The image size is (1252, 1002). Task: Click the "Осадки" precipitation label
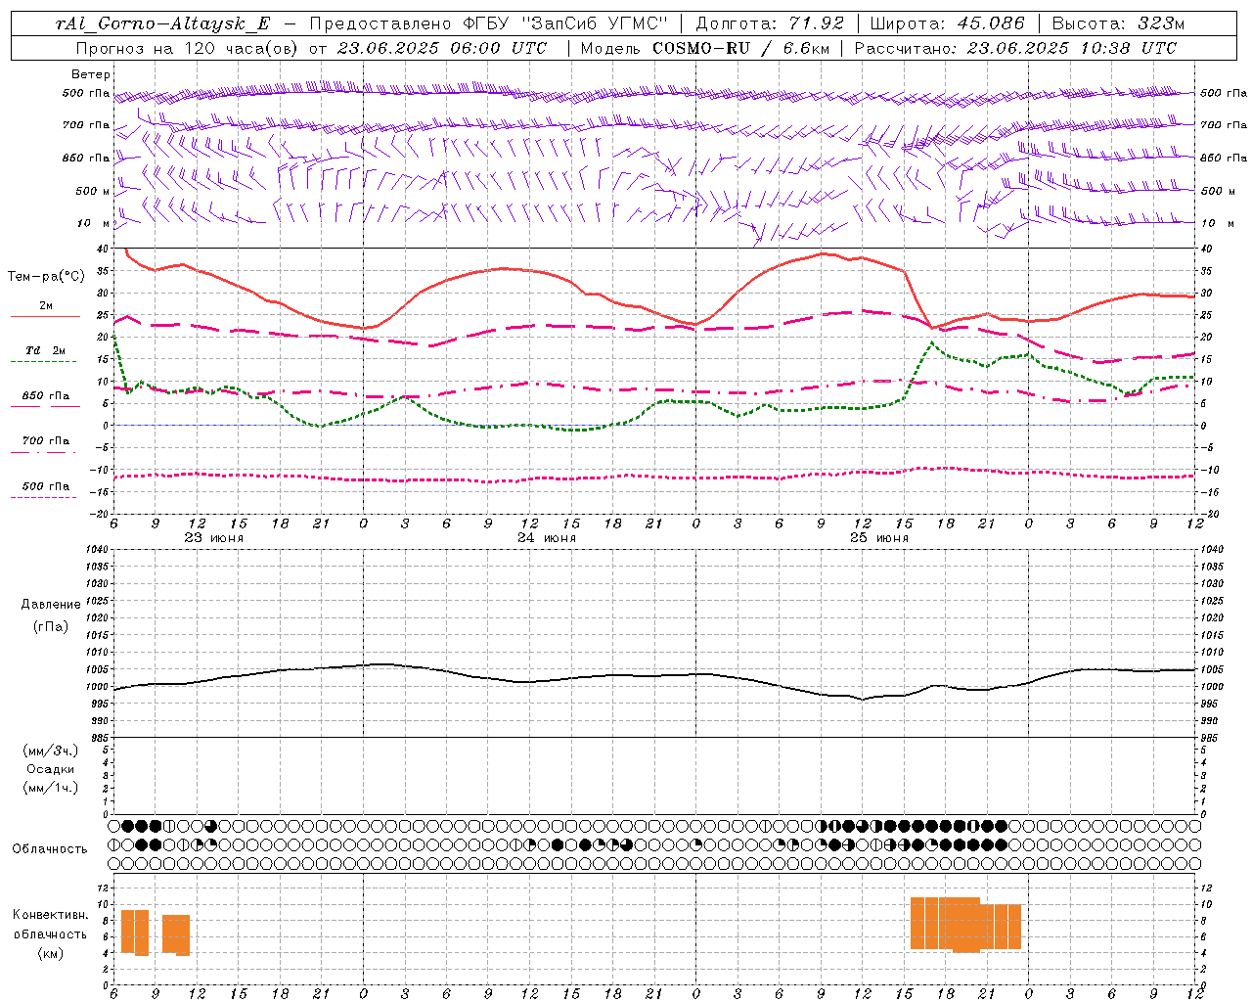[x=50, y=769]
